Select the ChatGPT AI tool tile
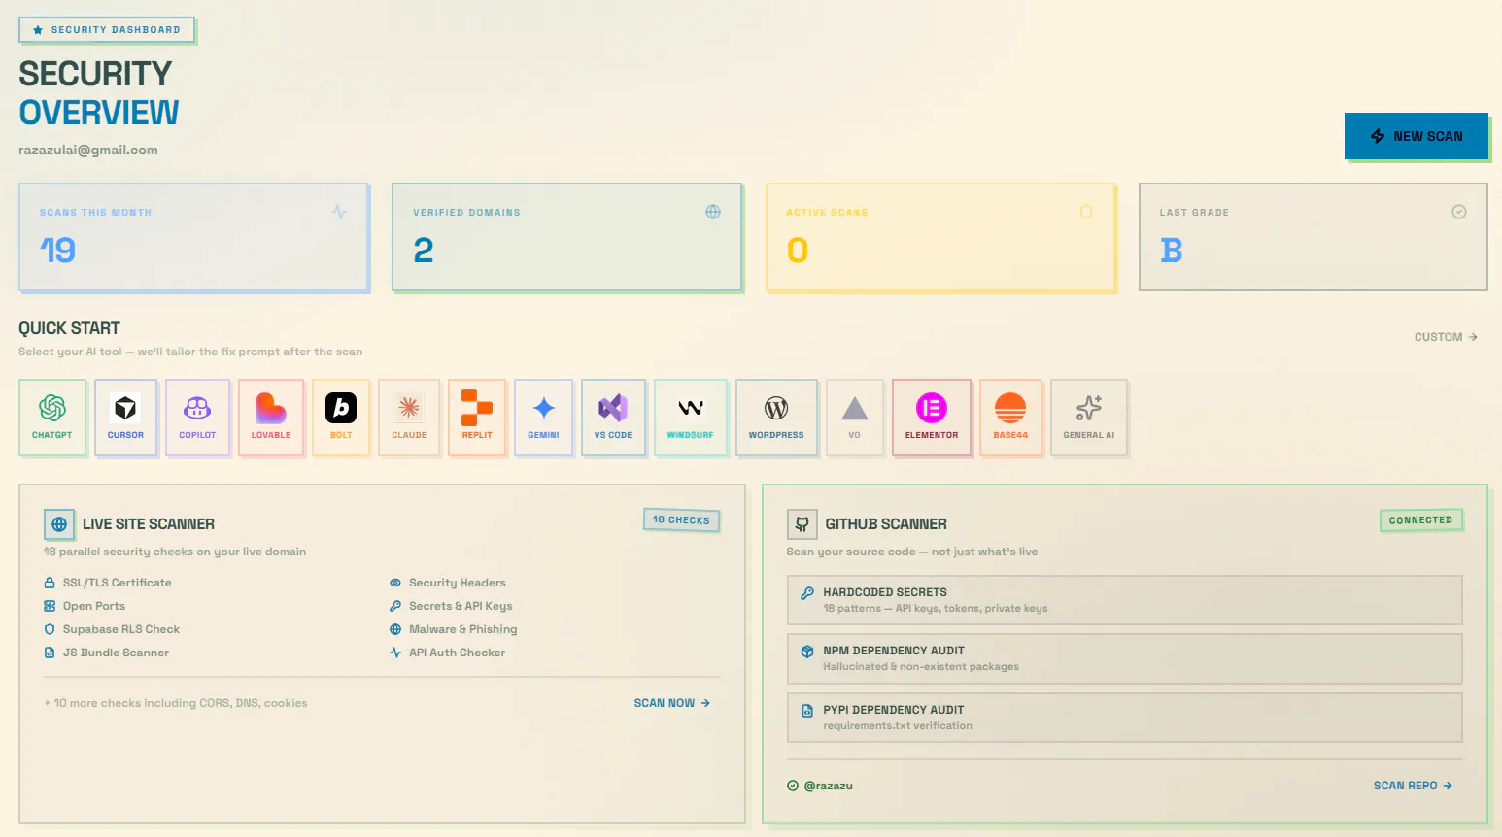The height and width of the screenshot is (837, 1502). pyautogui.click(x=52, y=418)
